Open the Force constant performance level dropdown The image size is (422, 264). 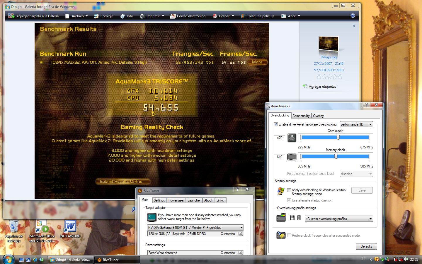356,174
